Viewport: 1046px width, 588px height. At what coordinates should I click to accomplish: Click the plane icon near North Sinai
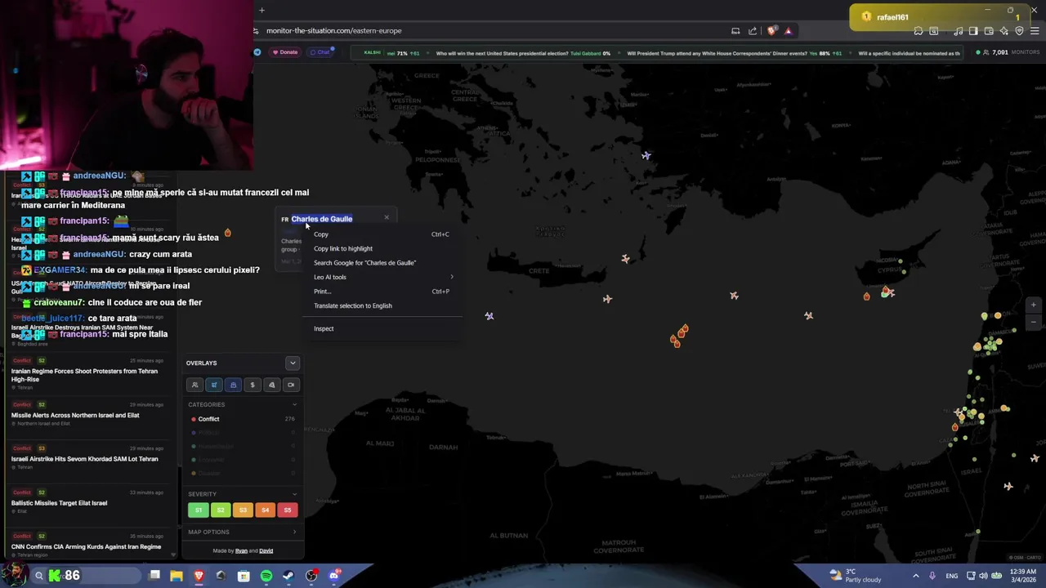coord(1008,487)
